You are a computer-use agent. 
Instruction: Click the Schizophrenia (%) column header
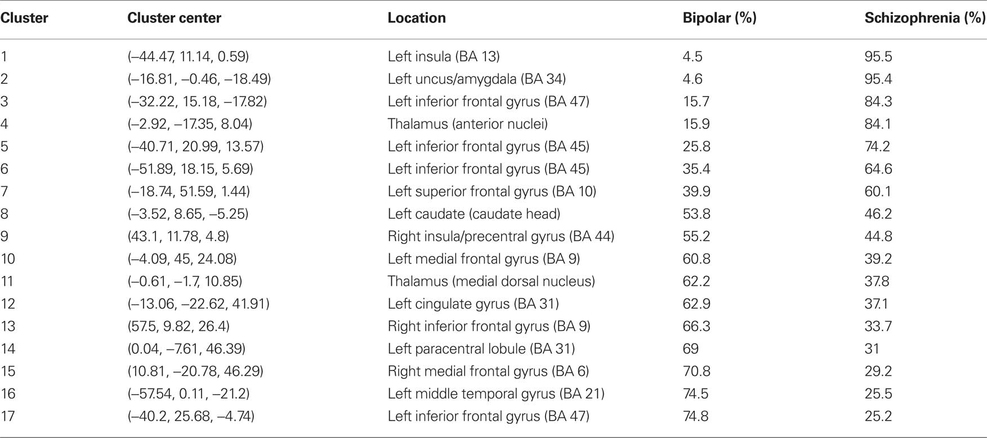coord(925,18)
